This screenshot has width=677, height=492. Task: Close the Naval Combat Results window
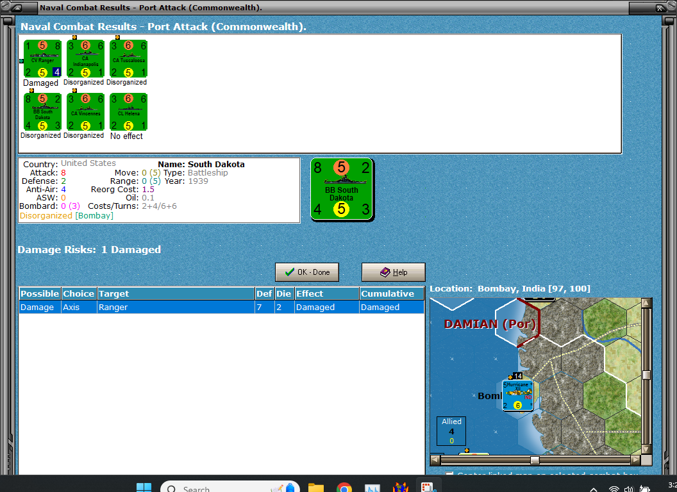coord(660,7)
